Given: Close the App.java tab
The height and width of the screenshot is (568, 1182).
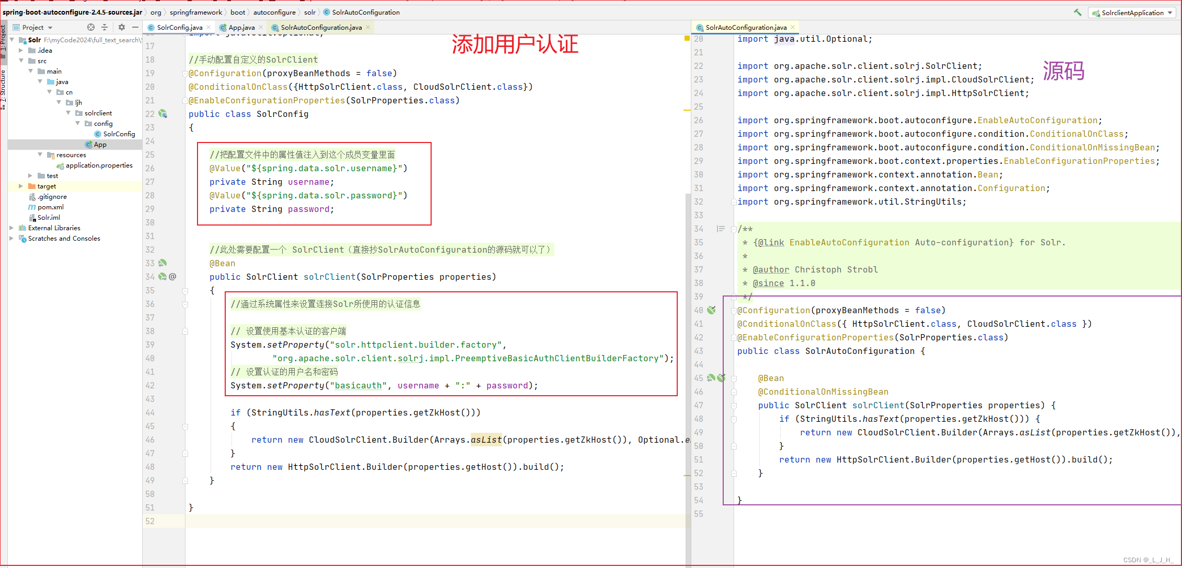Looking at the screenshot, I should (261, 27).
